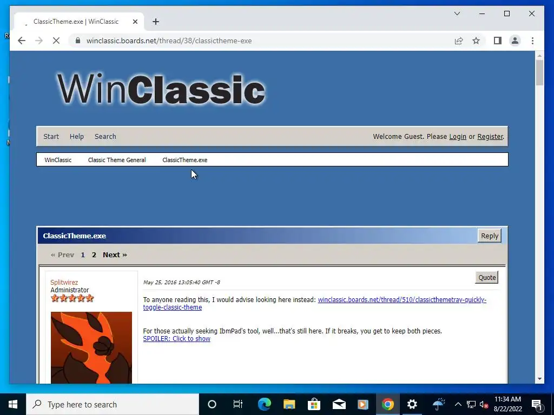Click the Splitwirez avatar image

pos(91,347)
